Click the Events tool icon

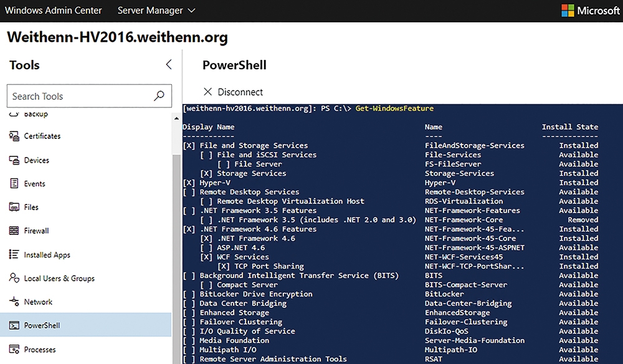click(14, 184)
